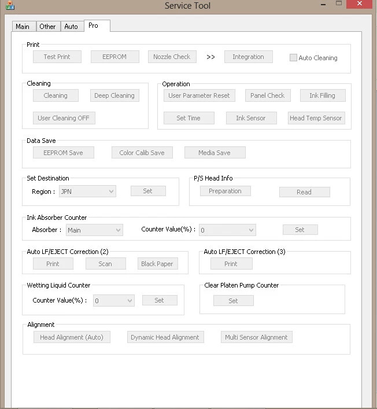Click User Parameter Reset
The height and width of the screenshot is (409, 377).
click(199, 95)
